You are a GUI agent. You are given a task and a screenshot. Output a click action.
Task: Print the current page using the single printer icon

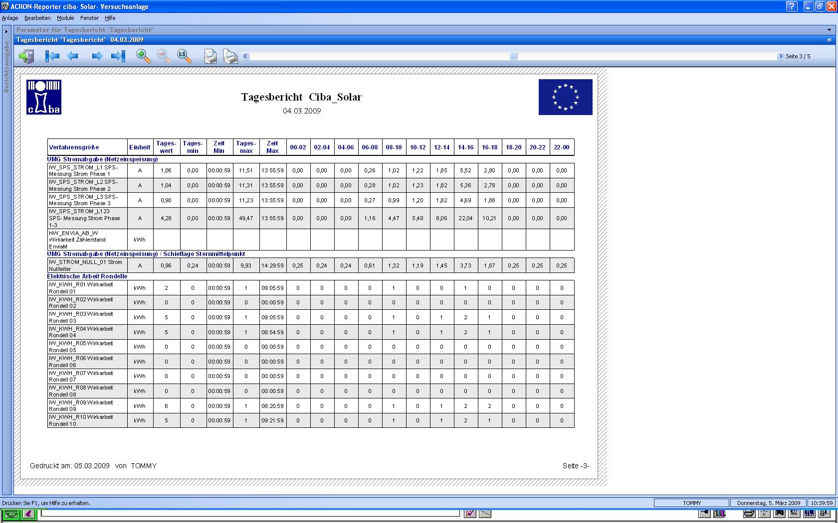210,56
